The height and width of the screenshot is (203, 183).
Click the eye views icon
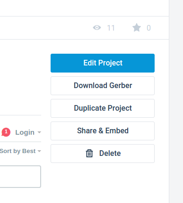[x=97, y=28]
